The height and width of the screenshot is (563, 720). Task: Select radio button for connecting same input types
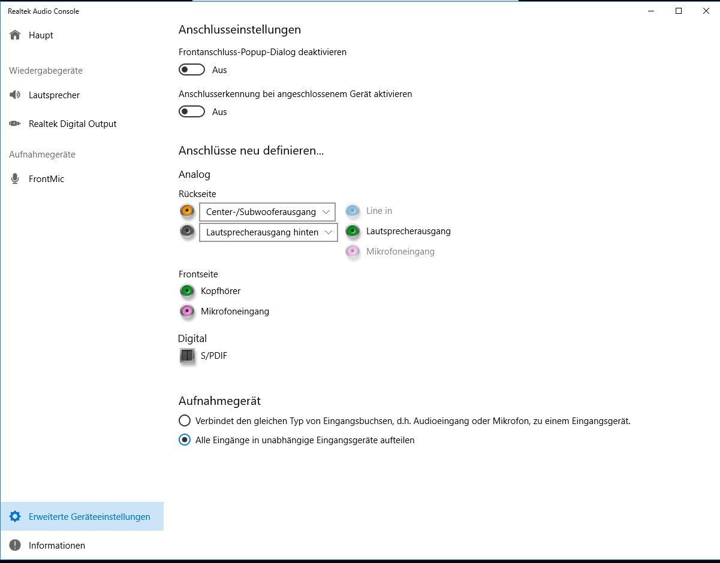tap(184, 420)
